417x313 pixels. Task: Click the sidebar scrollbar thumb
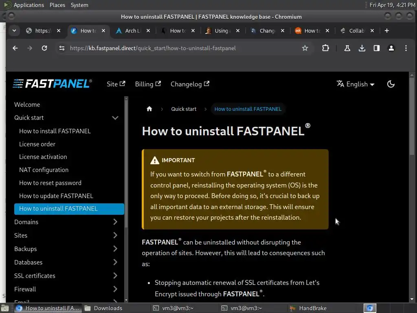click(x=126, y=164)
